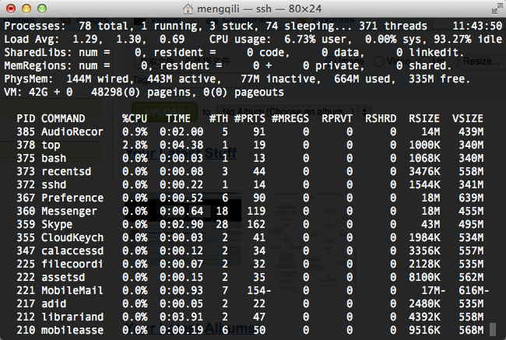Click the home folder icon beside mengqili title
Viewport: 506px width, 340px height.
pyautogui.click(x=188, y=9)
